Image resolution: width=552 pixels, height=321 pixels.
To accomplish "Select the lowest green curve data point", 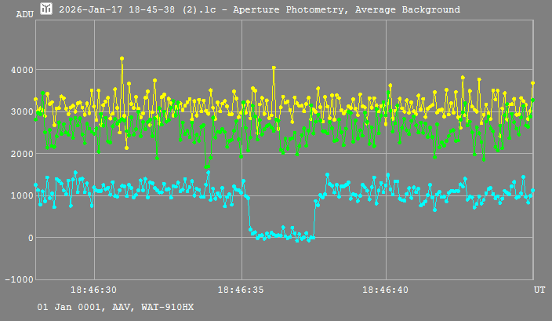I will [x=206, y=166].
